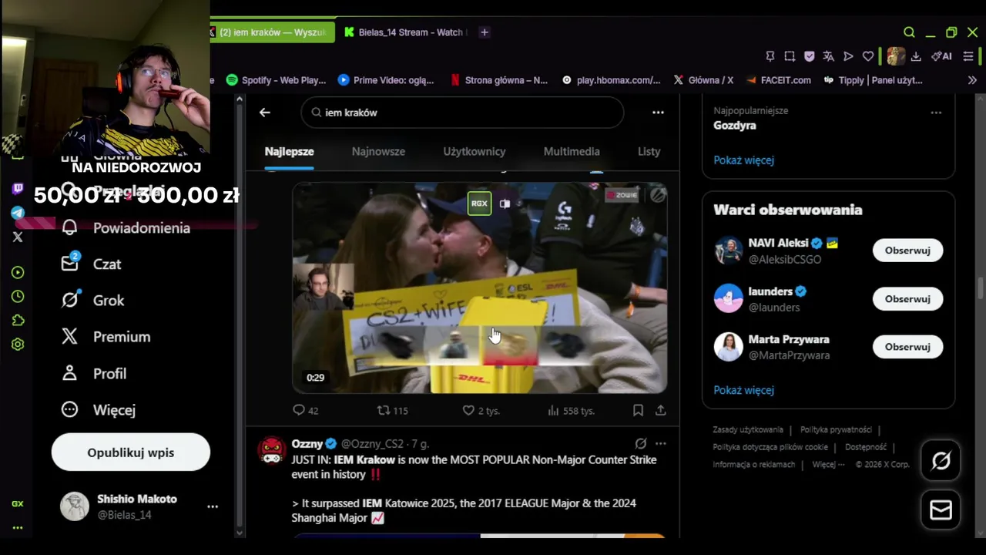
Task: Like the video post with 2 tys.
Action: pyautogui.click(x=481, y=411)
